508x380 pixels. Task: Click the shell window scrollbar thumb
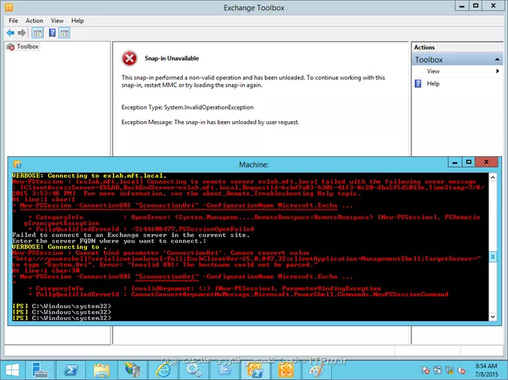[x=493, y=257]
